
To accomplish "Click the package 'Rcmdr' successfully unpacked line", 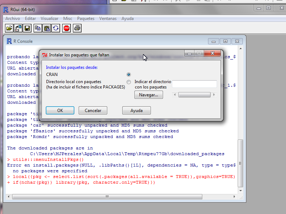I will (90, 137).
